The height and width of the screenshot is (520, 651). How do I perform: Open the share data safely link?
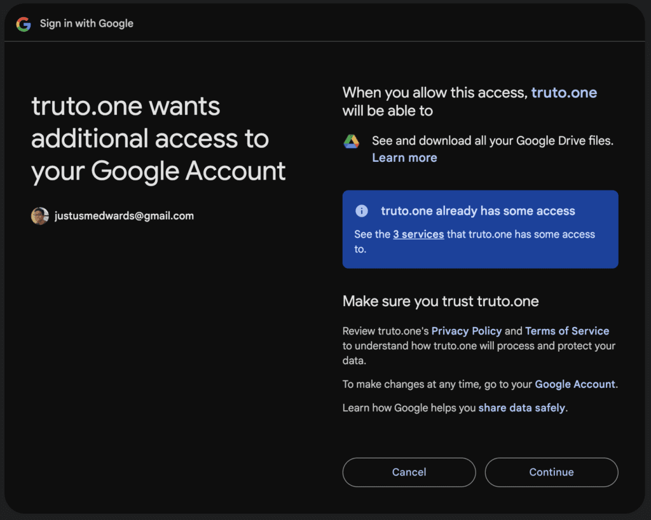click(x=521, y=408)
